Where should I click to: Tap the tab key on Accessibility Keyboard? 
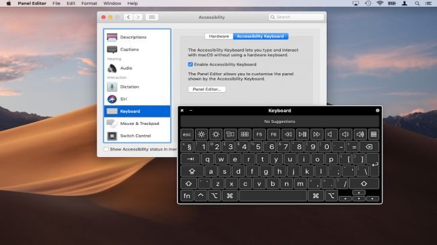[x=190, y=159]
